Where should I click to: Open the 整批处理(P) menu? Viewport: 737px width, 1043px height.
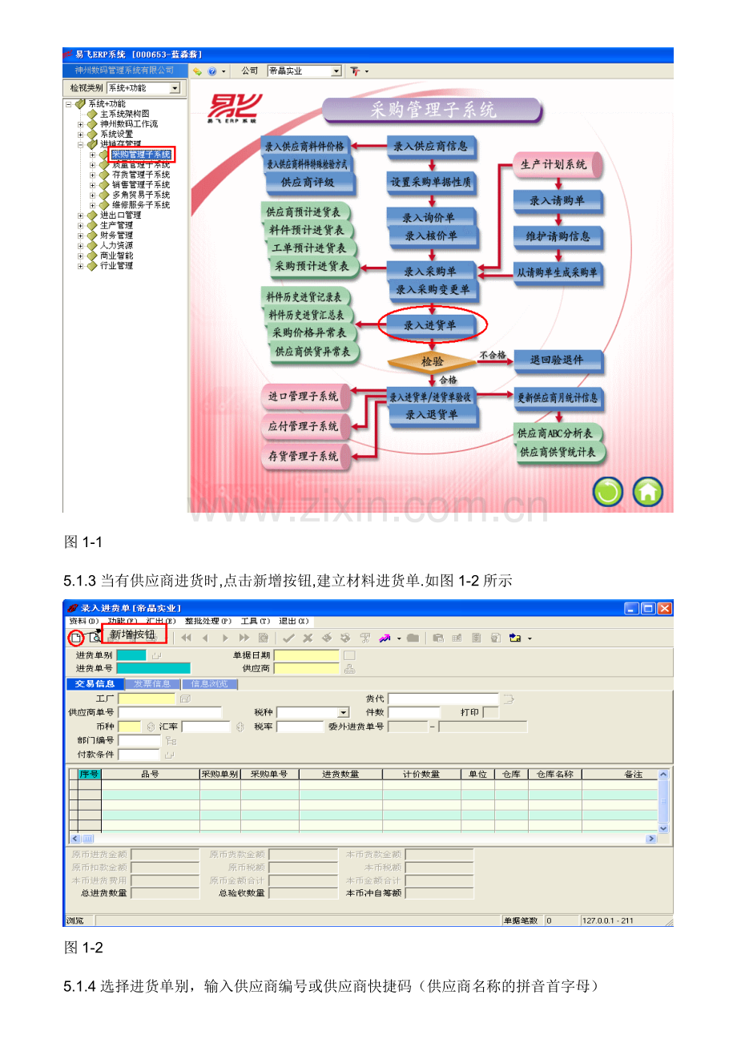tap(207, 621)
